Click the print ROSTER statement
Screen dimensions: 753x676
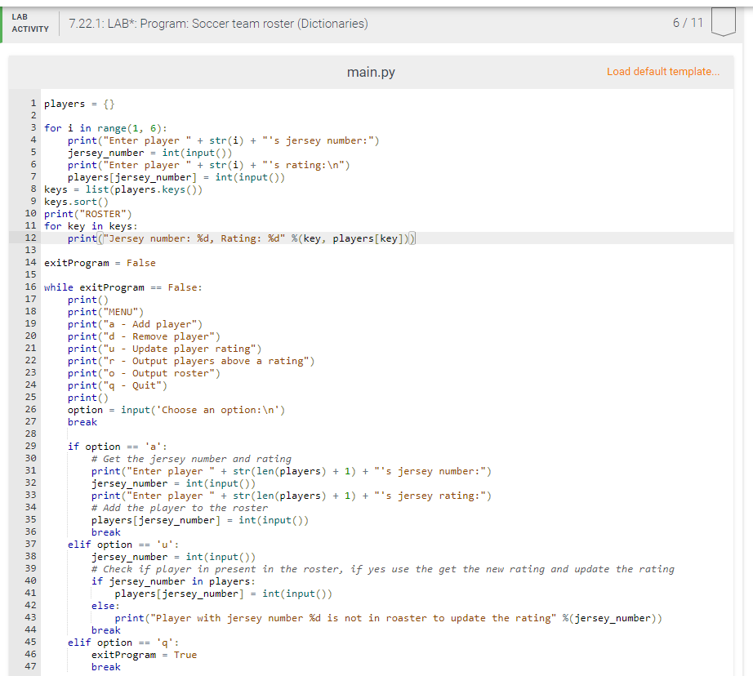click(x=91, y=213)
